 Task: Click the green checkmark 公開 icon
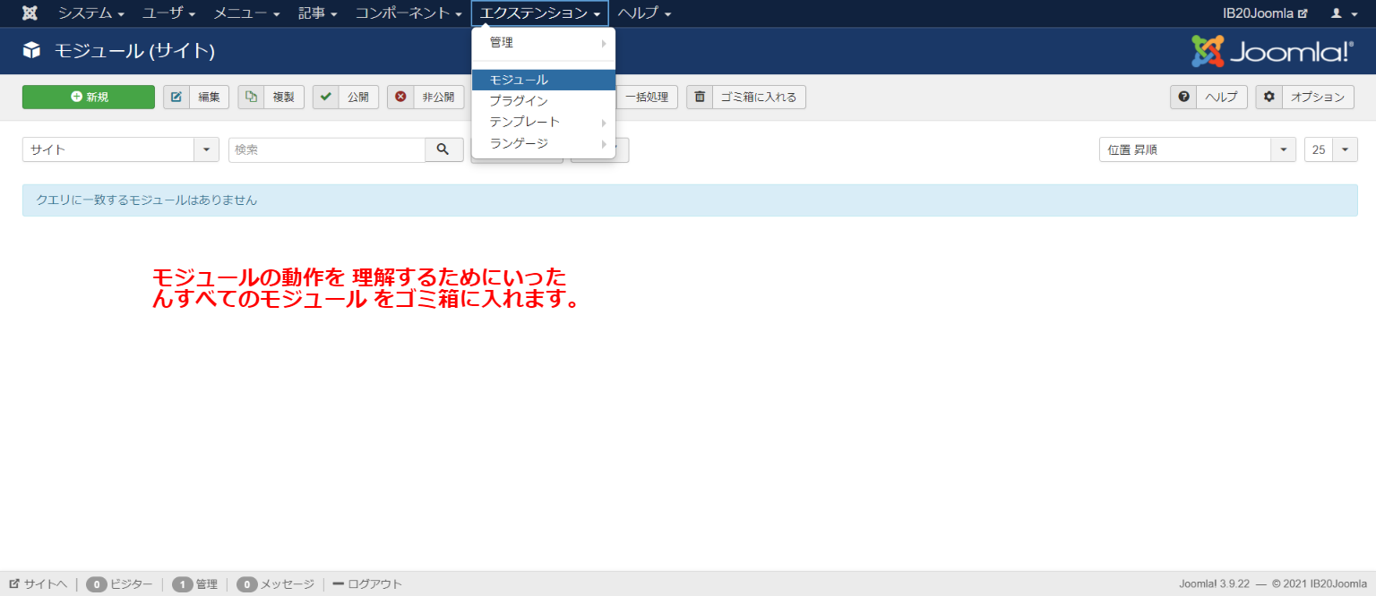click(x=325, y=97)
